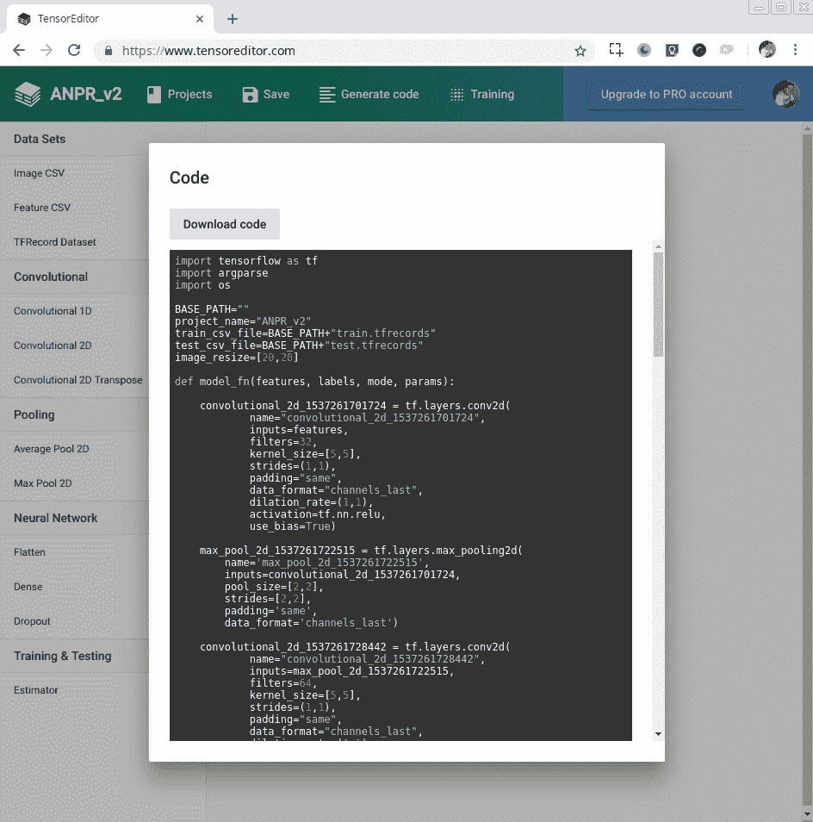Screen dimensions: 813x822
Task: Reload the page in the browser
Action: pyautogui.click(x=74, y=51)
